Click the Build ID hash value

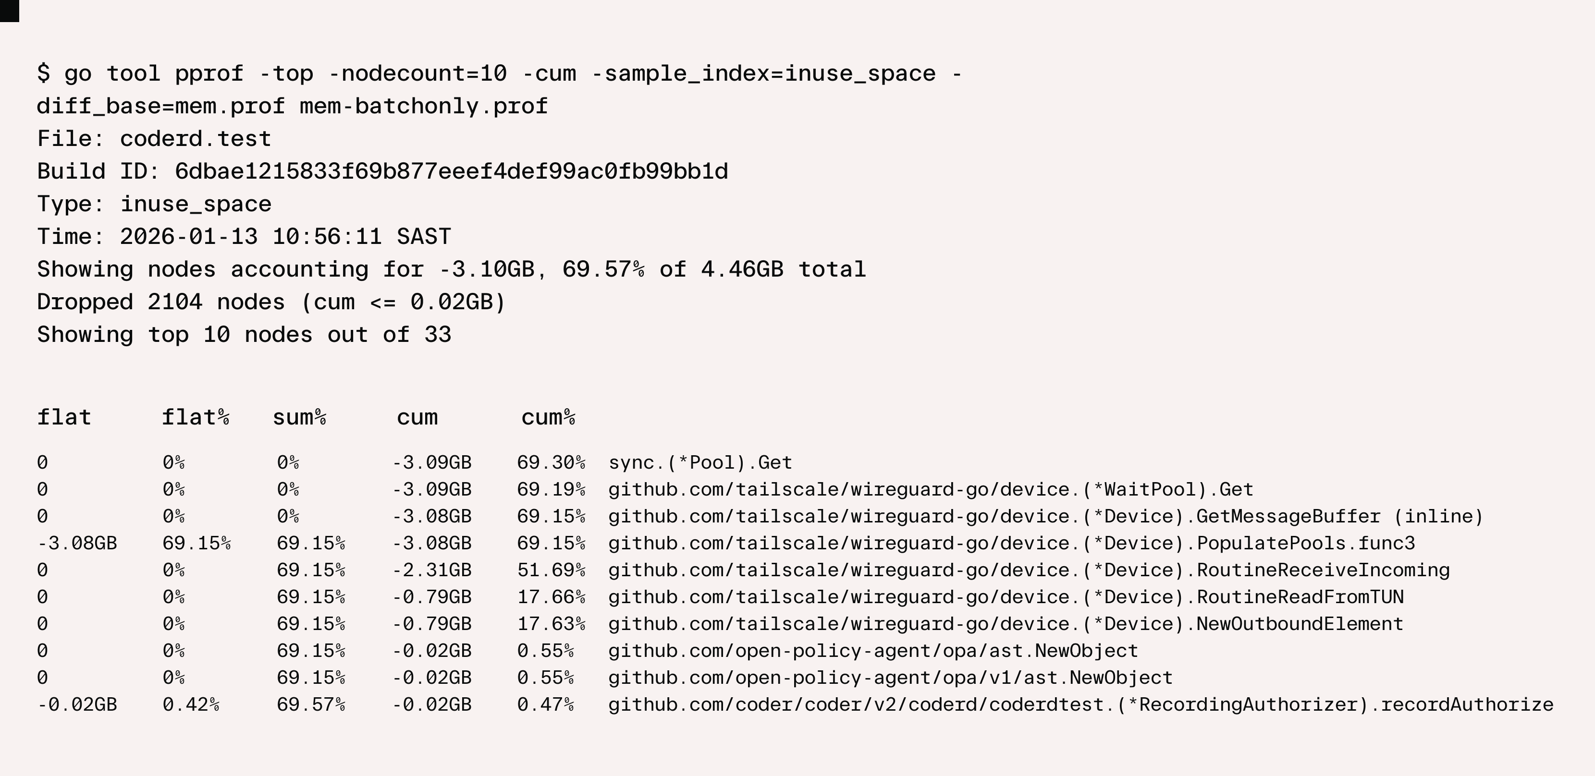(x=451, y=171)
